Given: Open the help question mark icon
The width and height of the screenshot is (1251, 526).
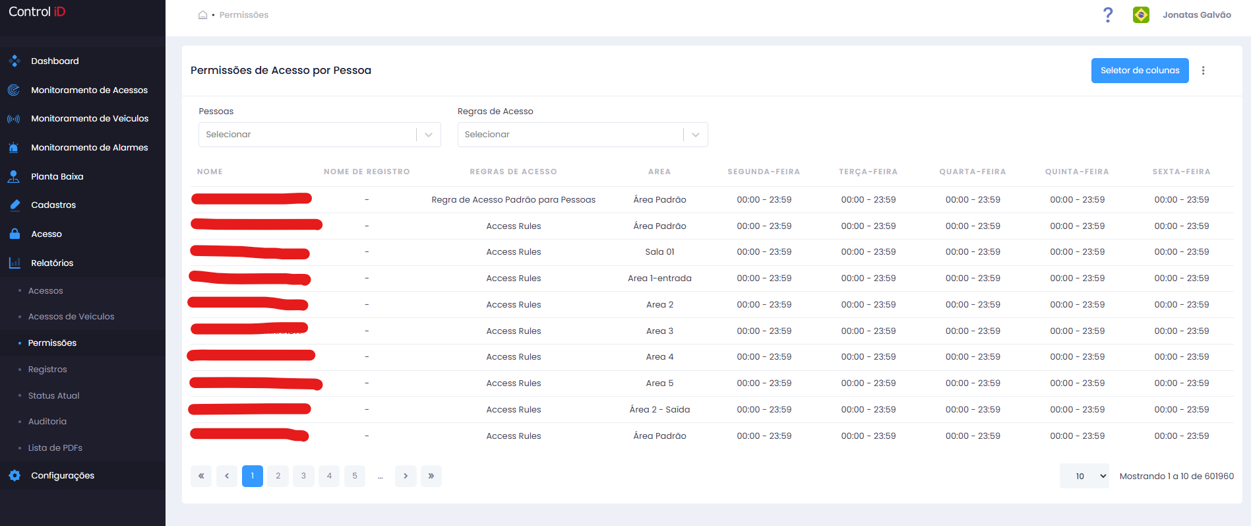Looking at the screenshot, I should (1108, 15).
